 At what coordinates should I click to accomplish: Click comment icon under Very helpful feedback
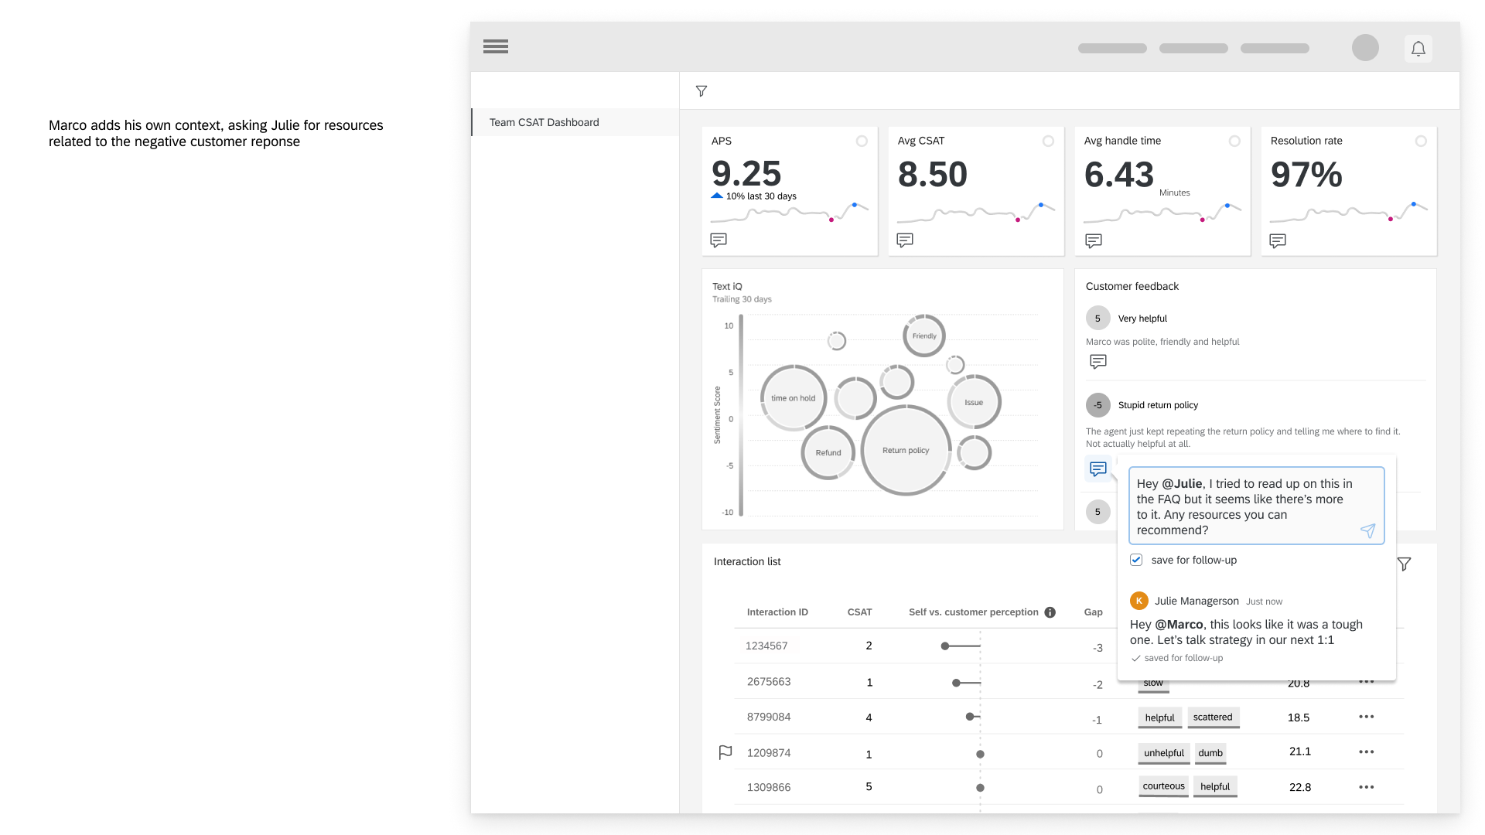(x=1098, y=361)
